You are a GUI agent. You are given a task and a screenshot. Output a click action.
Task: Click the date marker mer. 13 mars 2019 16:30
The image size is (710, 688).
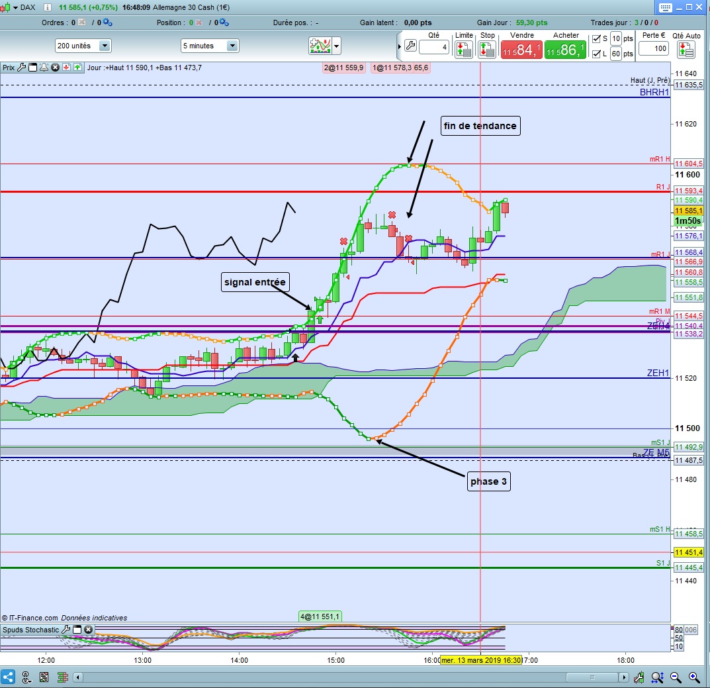click(481, 660)
